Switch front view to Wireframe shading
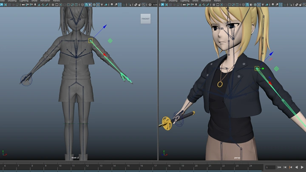 point(82,5)
